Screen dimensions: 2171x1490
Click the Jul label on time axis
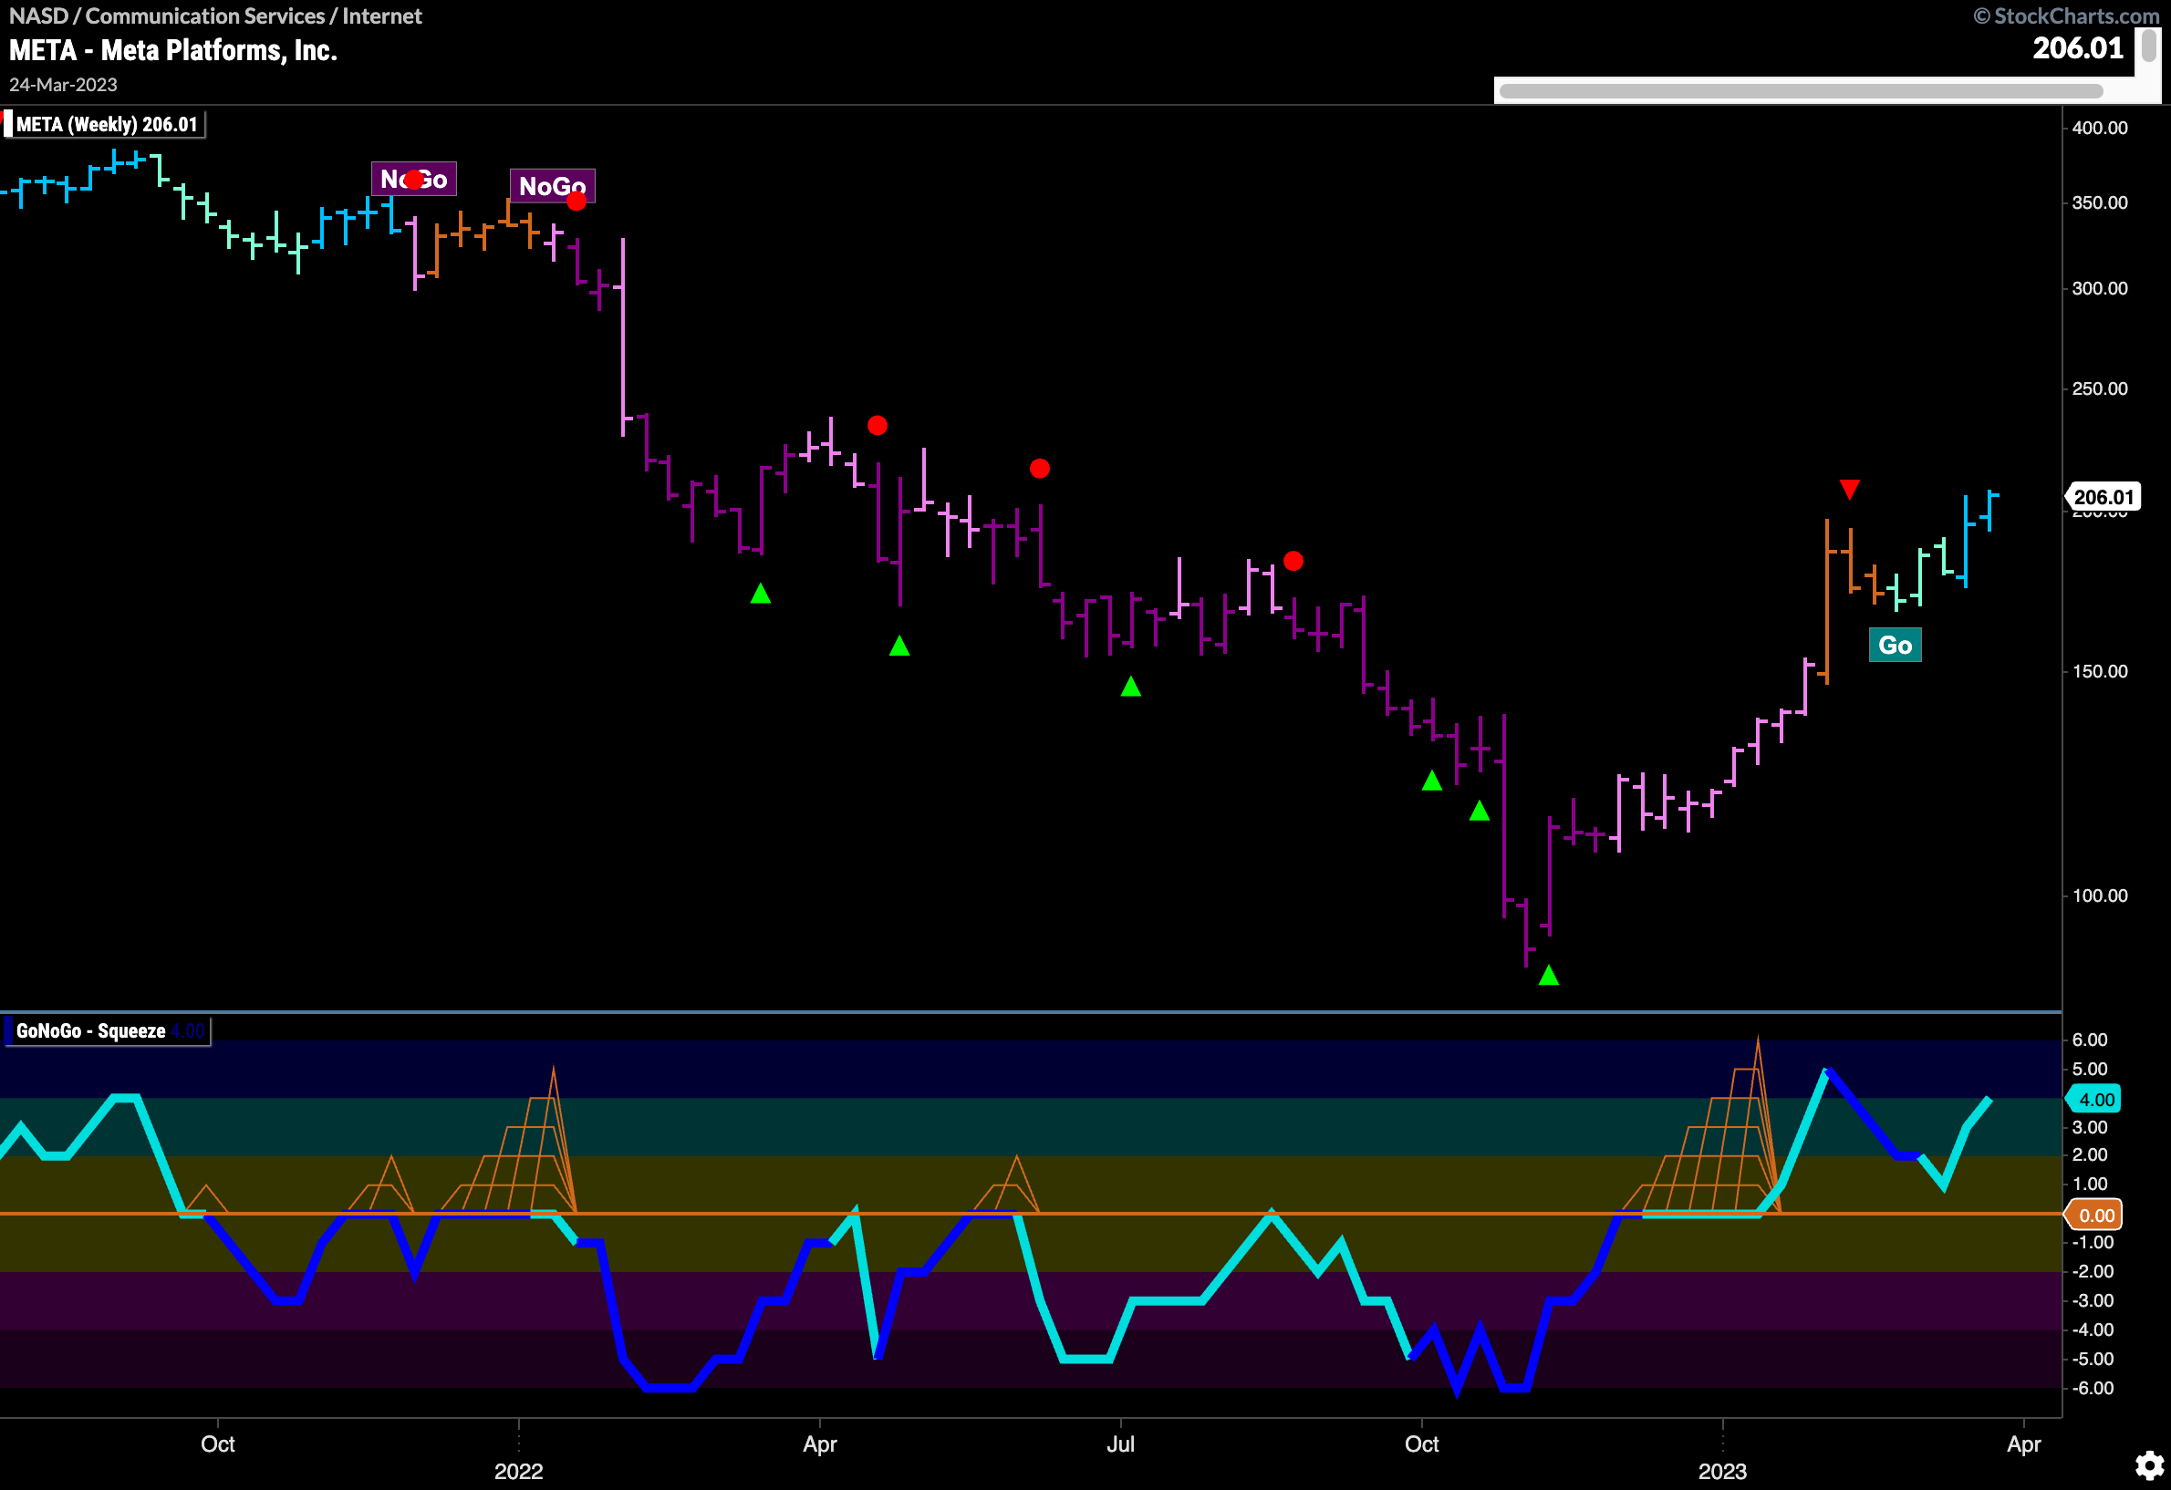tap(1120, 1444)
